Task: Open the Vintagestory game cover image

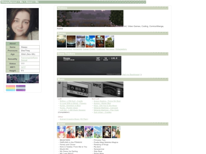Action: pyautogui.click(x=109, y=41)
